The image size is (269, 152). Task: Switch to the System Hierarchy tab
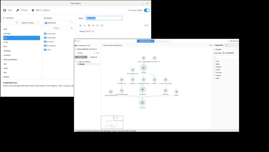click(145, 41)
